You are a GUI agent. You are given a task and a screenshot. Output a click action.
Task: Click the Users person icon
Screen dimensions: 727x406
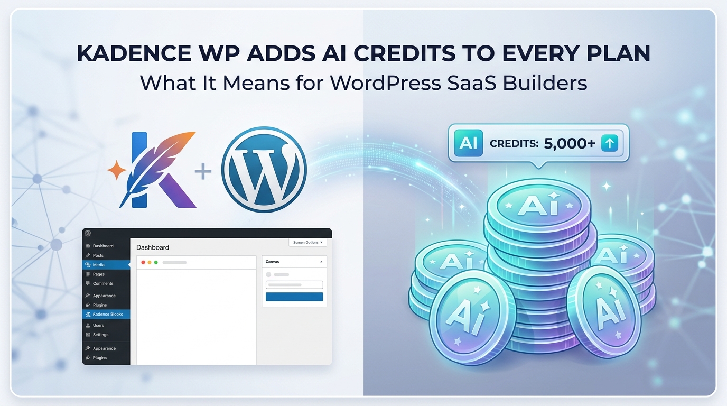tap(88, 325)
